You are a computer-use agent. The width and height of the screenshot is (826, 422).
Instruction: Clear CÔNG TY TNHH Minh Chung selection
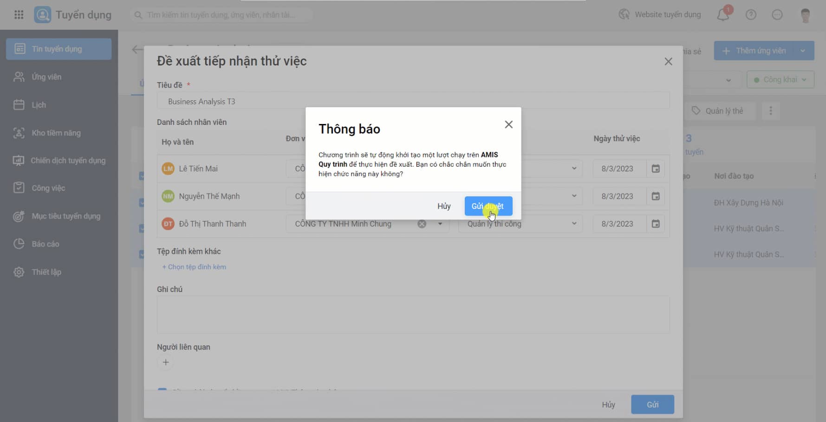(x=422, y=224)
